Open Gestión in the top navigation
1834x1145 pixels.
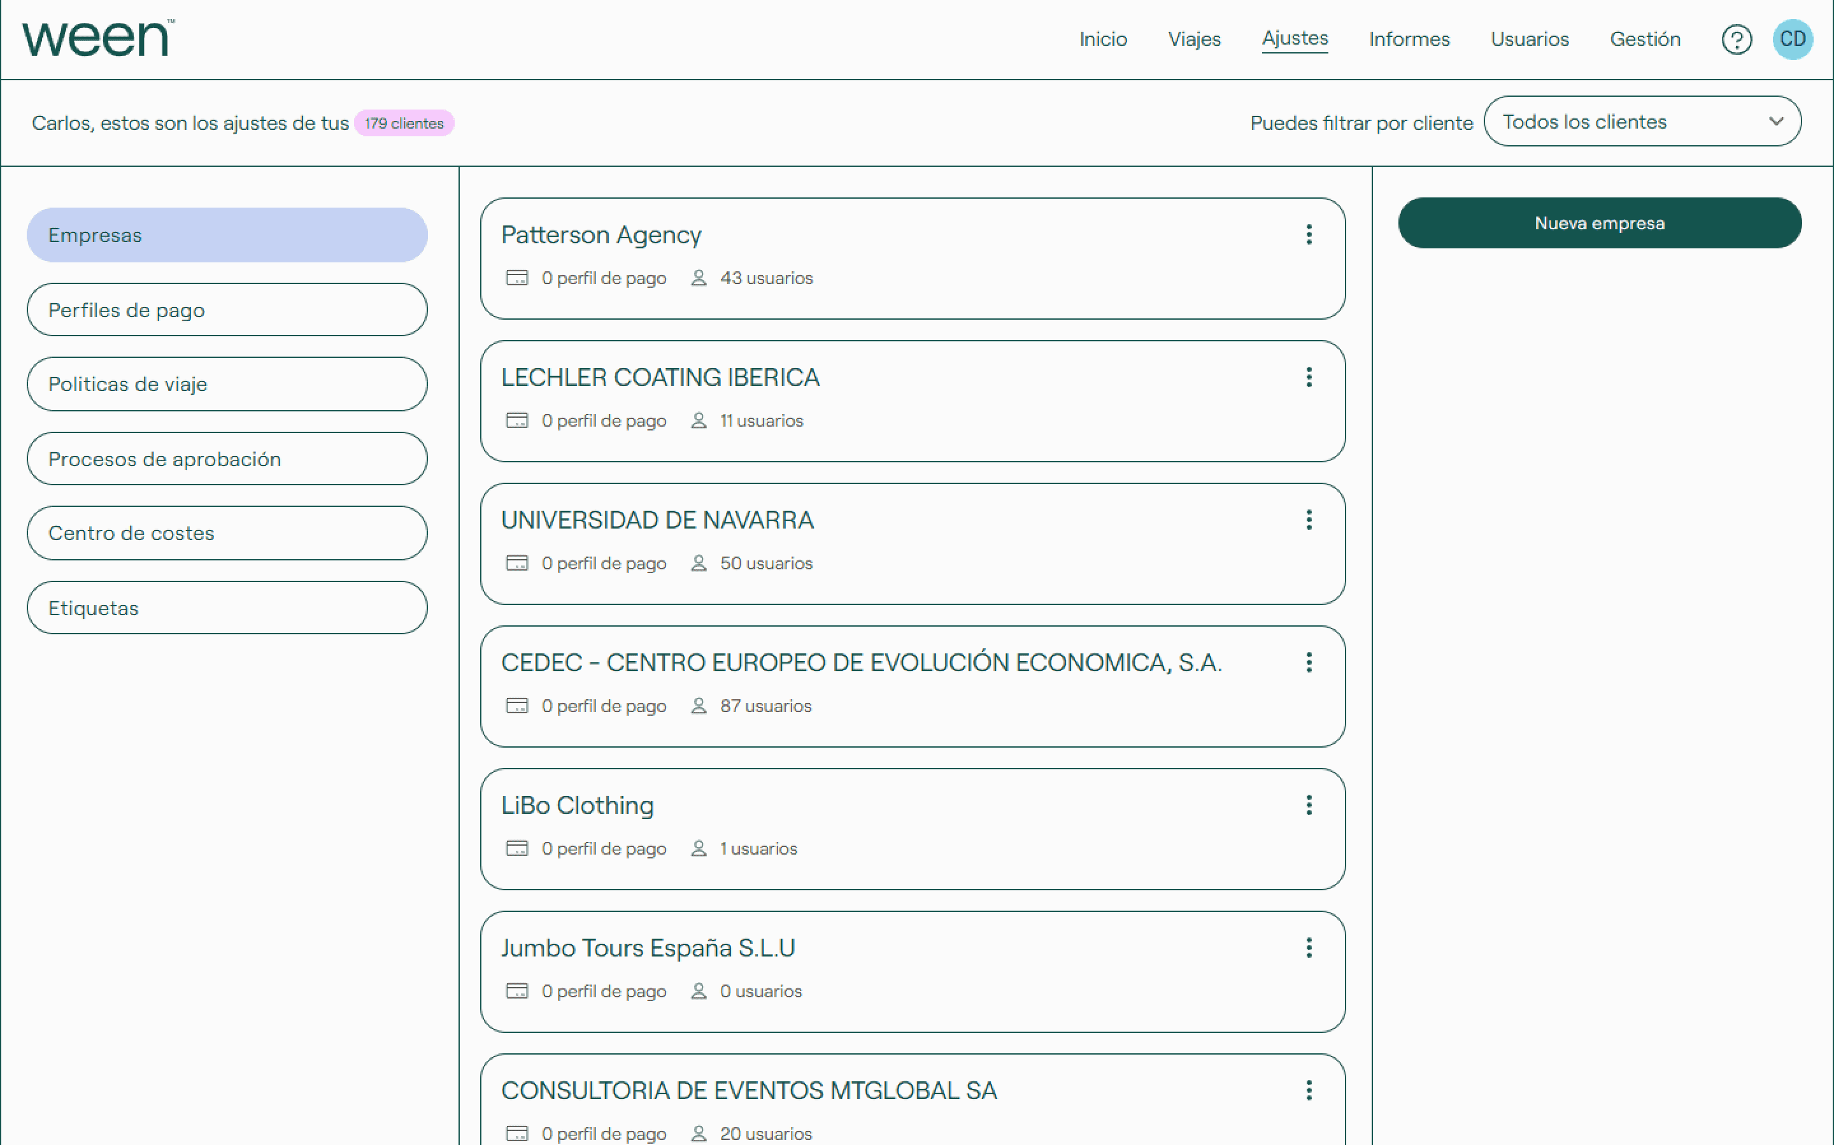pos(1645,39)
